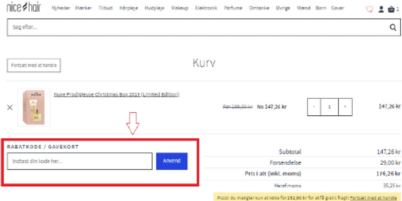
Task: Go to the Tilbud menu item
Action: click(106, 8)
